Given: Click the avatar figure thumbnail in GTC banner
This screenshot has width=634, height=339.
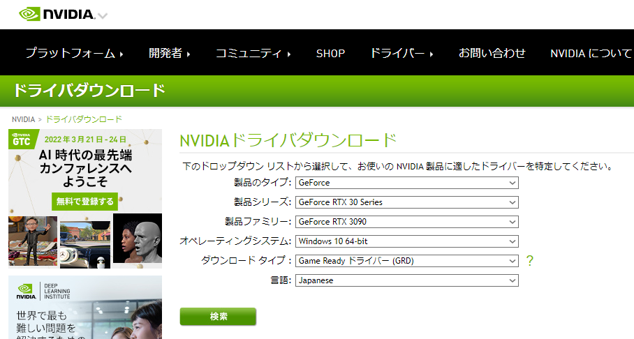Looking at the screenshot, I should tap(33, 241).
